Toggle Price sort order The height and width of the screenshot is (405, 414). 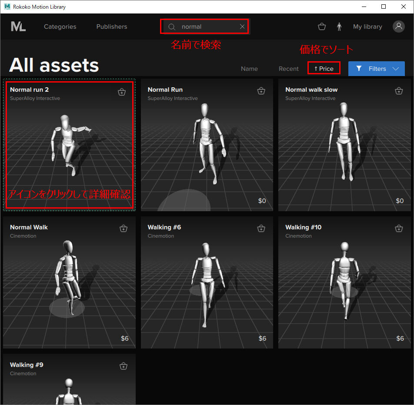click(324, 68)
